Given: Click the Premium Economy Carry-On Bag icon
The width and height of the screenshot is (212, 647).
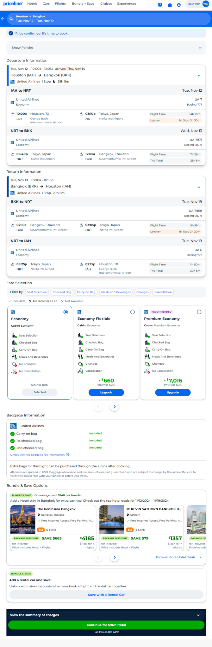Looking at the screenshot, I should point(147,350).
